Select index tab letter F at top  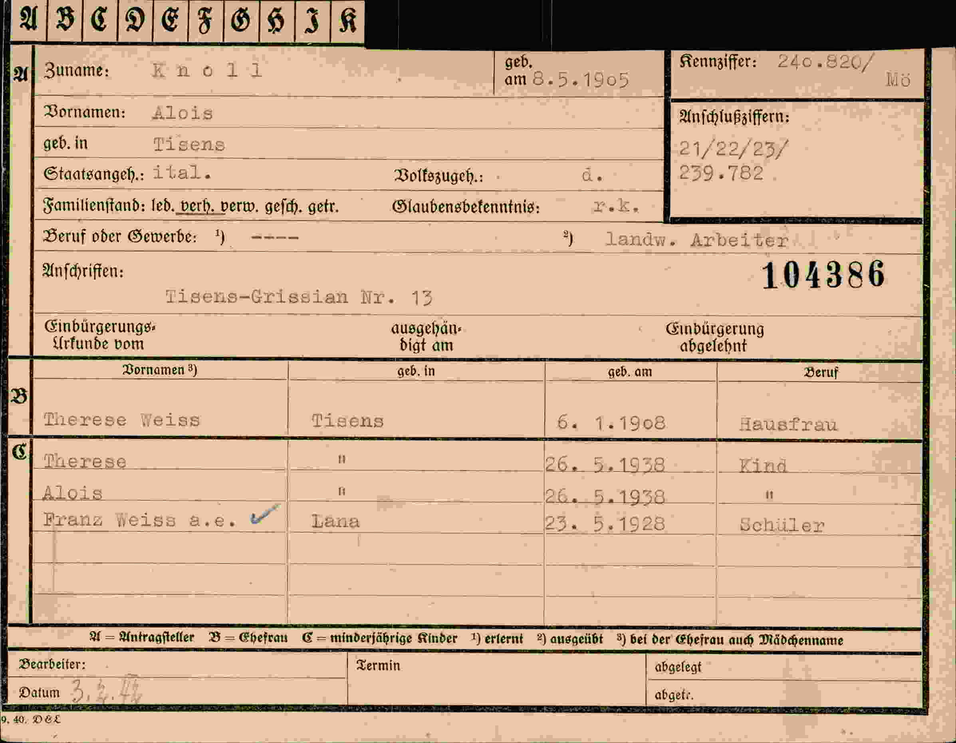click(206, 21)
